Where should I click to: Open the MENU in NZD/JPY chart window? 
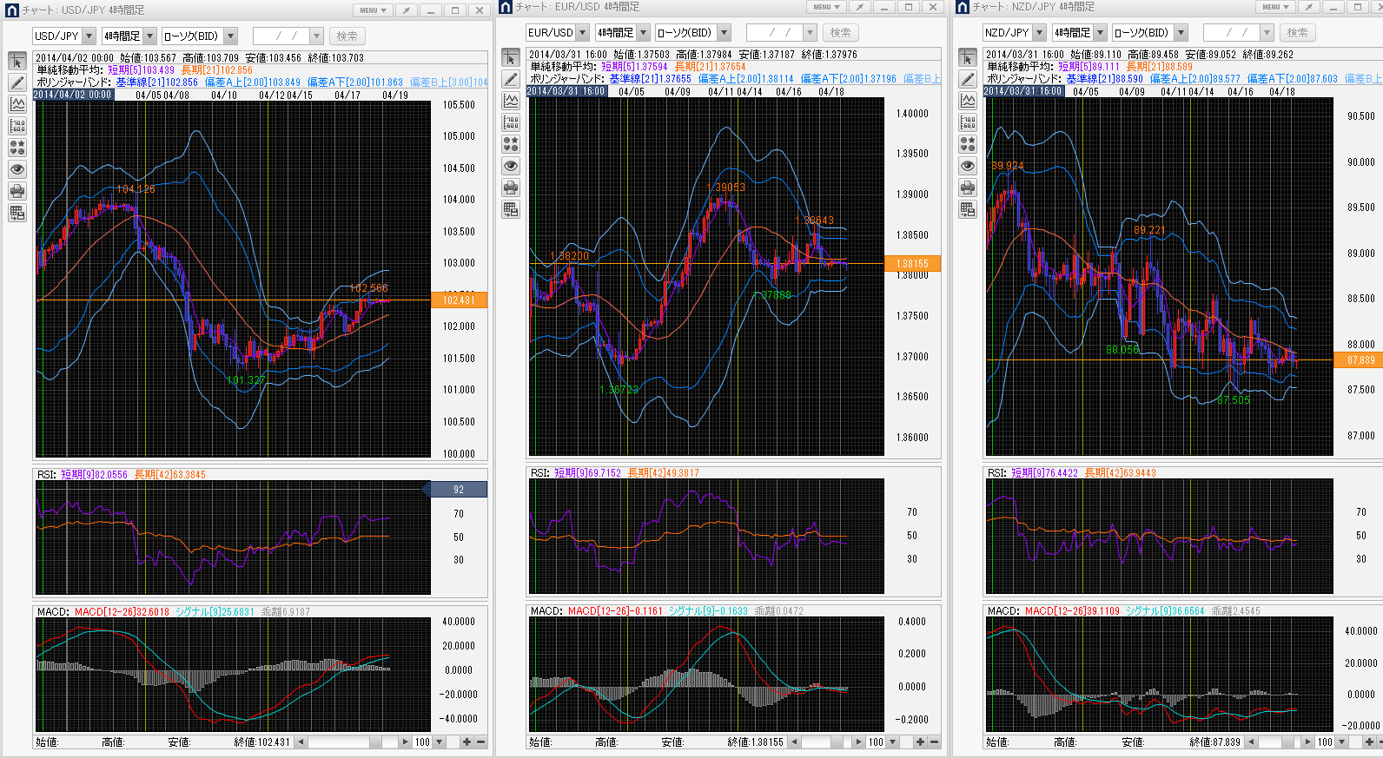[1275, 7]
